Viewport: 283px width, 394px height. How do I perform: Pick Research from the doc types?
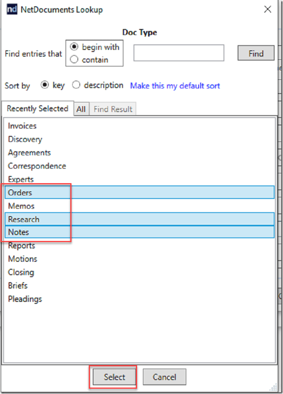click(x=24, y=219)
